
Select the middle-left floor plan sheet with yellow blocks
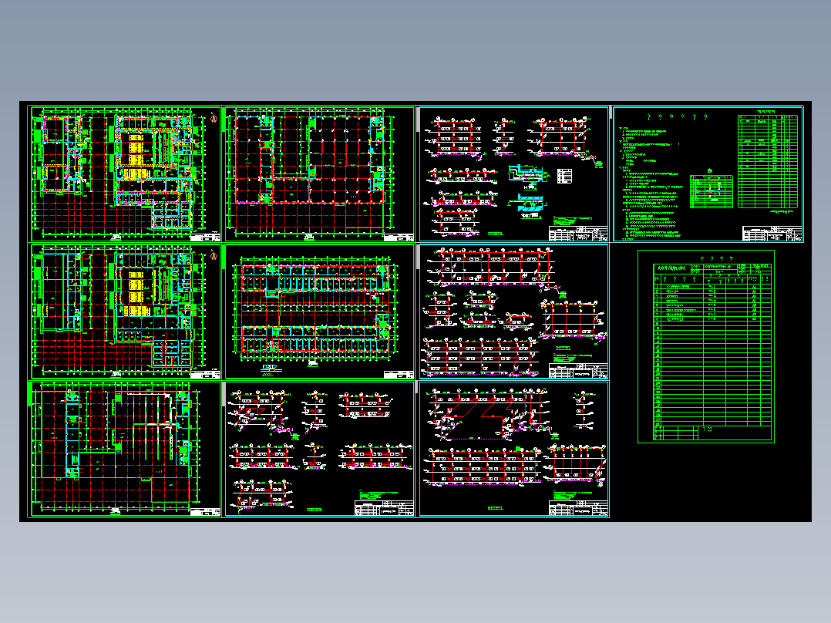click(125, 311)
